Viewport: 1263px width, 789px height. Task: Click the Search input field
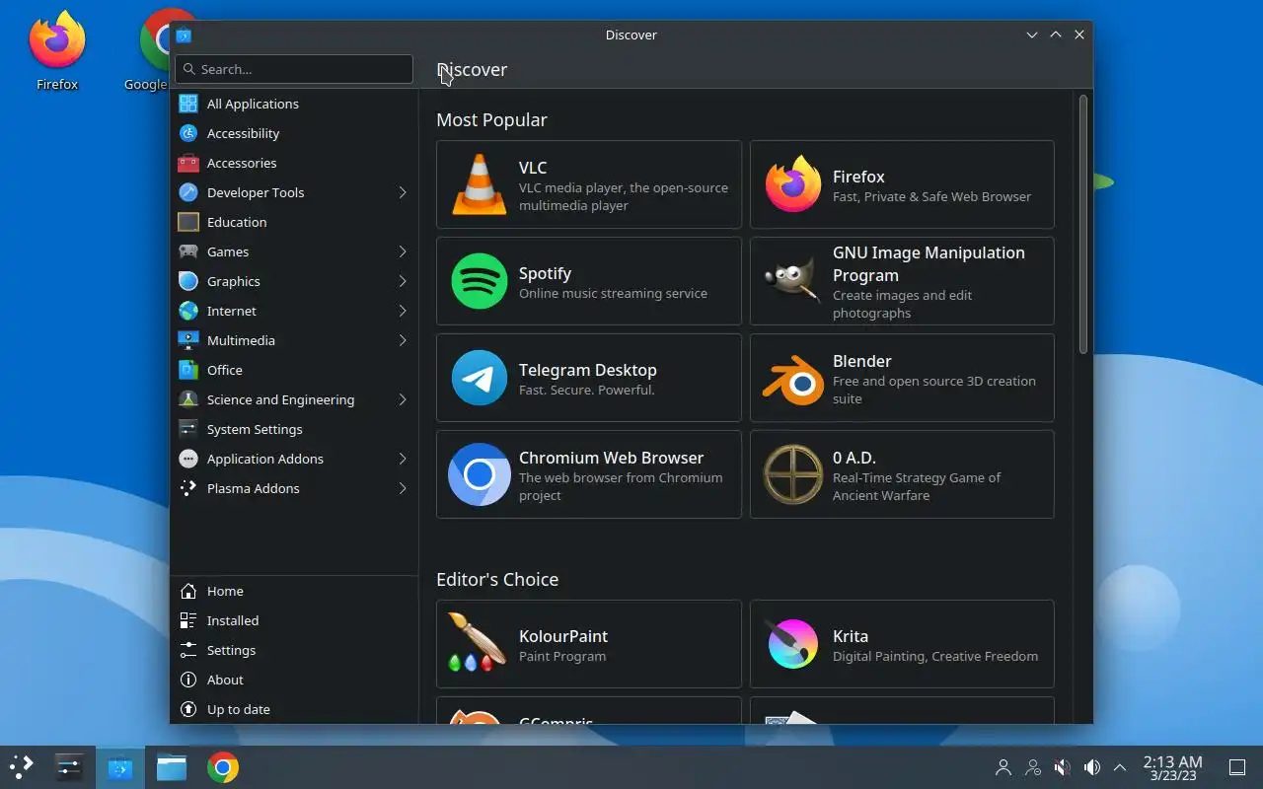coord(294,69)
